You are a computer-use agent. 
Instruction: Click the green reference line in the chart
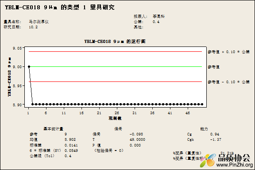tap(116, 67)
